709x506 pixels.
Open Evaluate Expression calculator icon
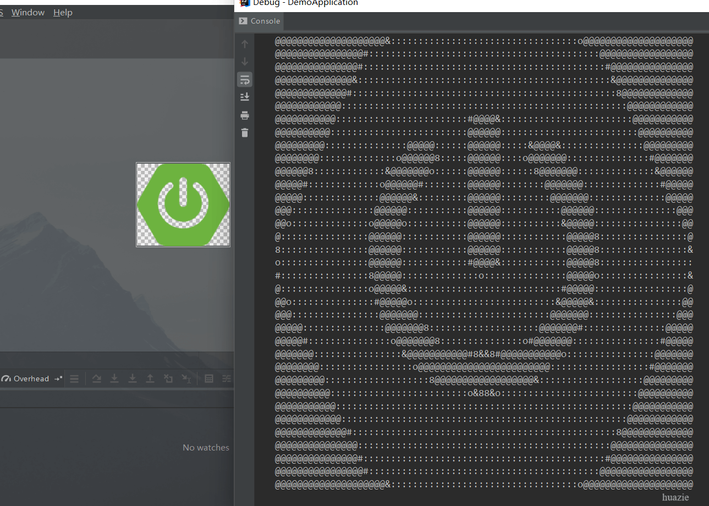[x=209, y=379]
